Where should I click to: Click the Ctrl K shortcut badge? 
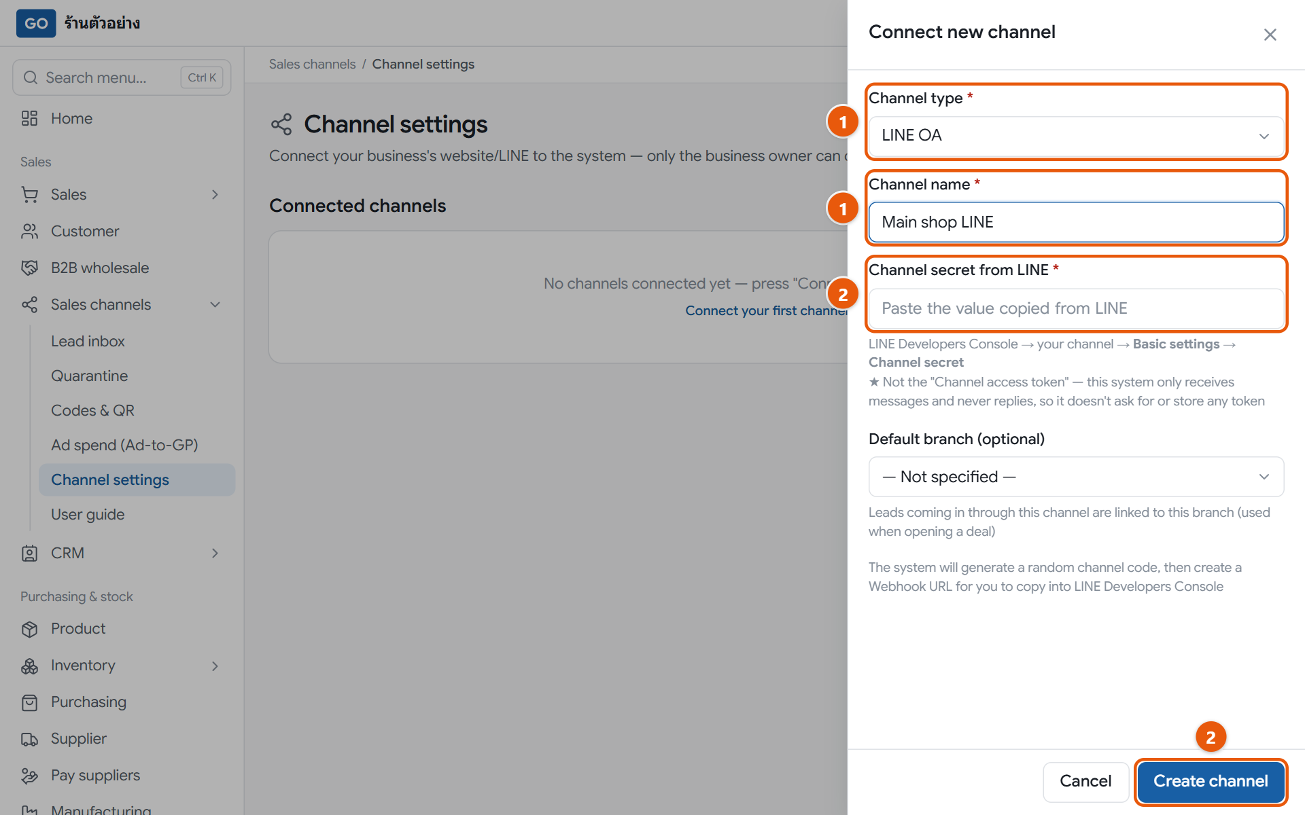coord(202,77)
